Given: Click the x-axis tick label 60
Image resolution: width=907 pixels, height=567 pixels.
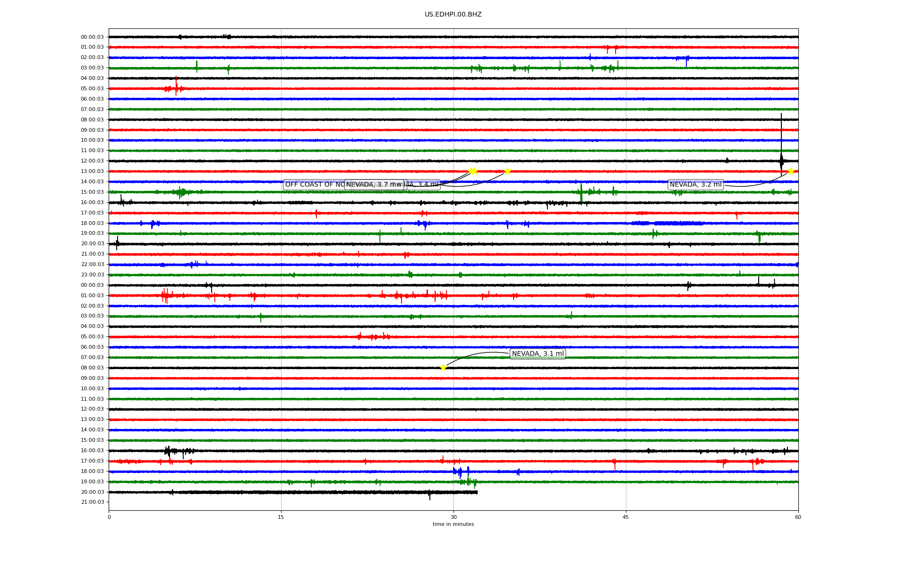Looking at the screenshot, I should pyautogui.click(x=798, y=517).
